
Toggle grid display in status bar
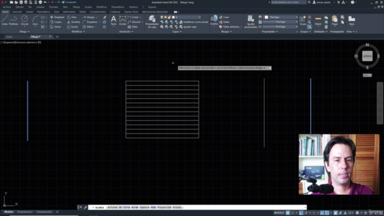pyautogui.click(x=288, y=213)
